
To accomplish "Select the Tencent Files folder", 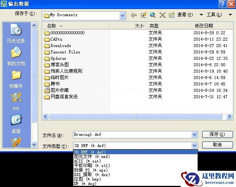I will 62,52.
